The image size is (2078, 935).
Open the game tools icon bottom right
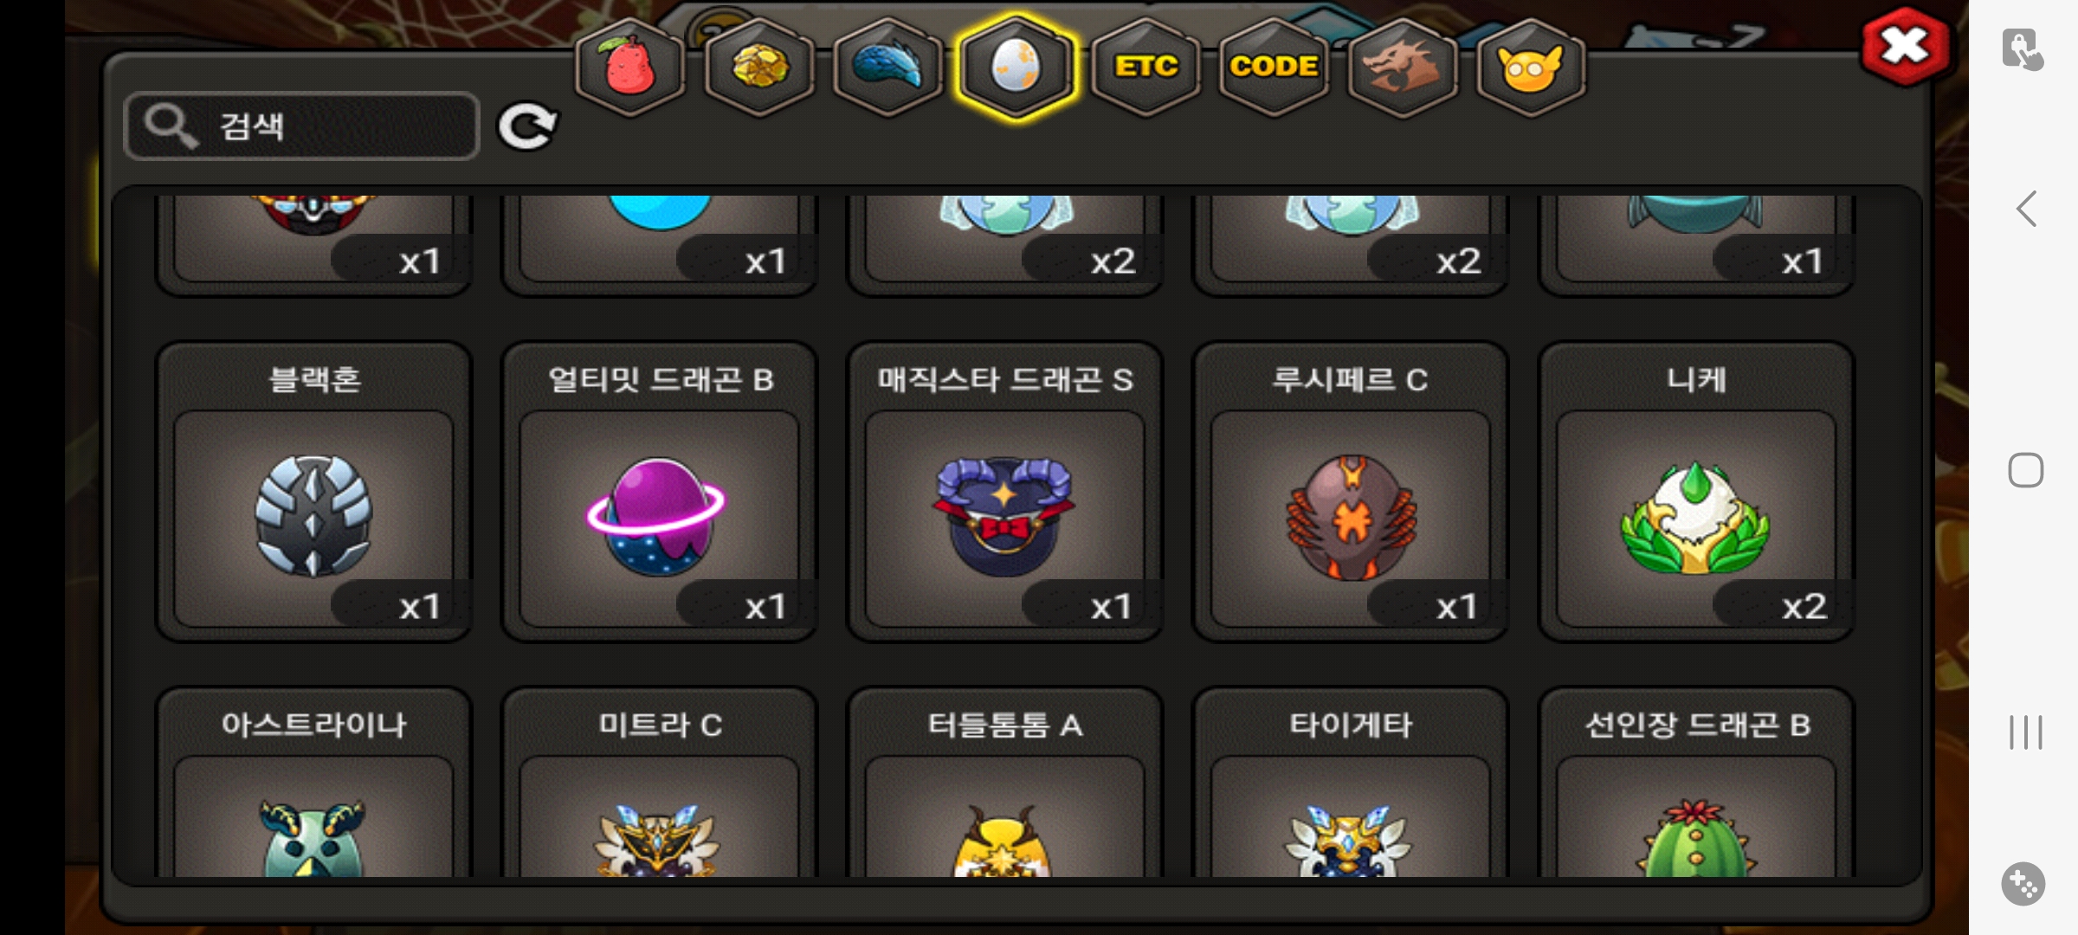click(2023, 884)
